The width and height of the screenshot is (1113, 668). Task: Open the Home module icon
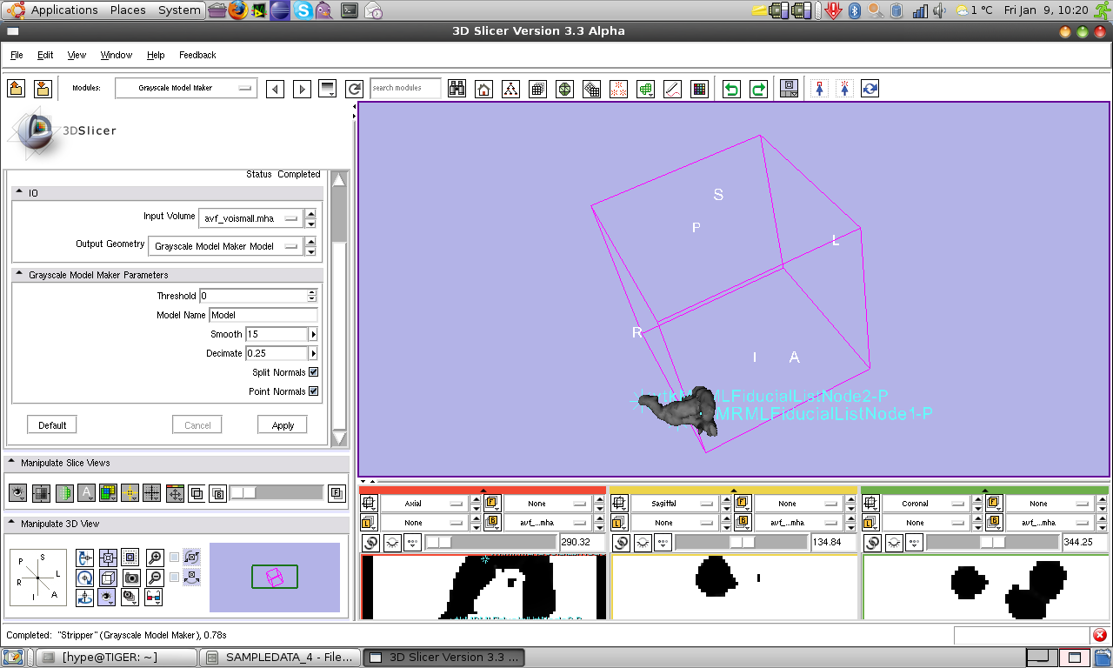pos(484,89)
